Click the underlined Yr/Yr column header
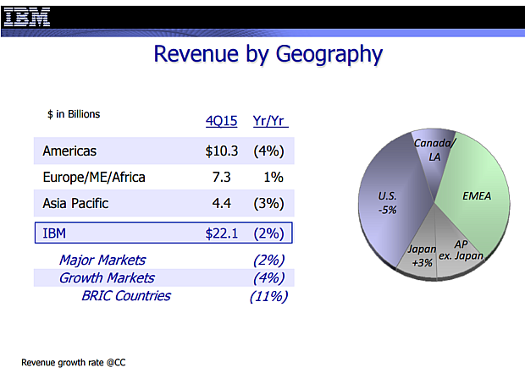This screenshot has width=525, height=373. pyautogui.click(x=270, y=121)
